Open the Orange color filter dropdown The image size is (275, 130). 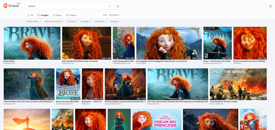coord(115,21)
